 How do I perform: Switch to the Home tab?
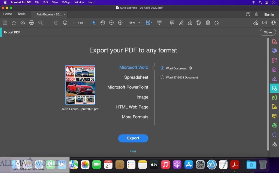7,14
